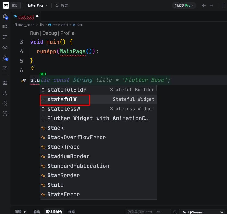Click the debug console filter input field
Image resolution: width=227 pixels, height=214 pixels.
click(148, 212)
